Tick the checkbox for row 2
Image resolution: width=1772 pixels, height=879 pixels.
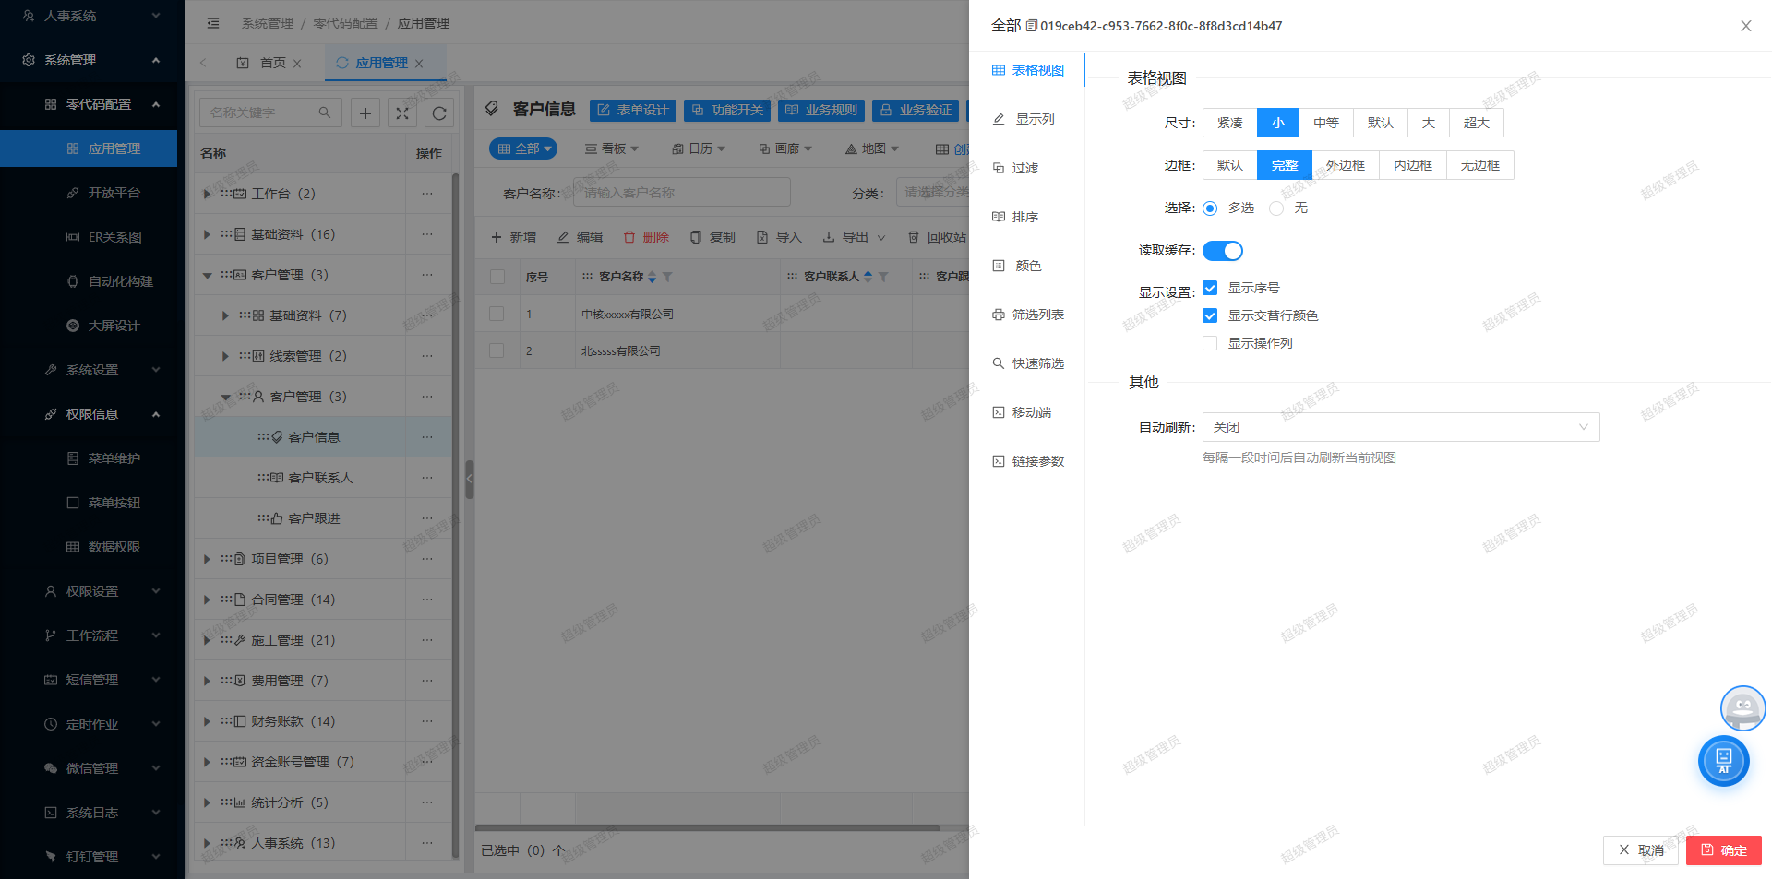pos(497,350)
